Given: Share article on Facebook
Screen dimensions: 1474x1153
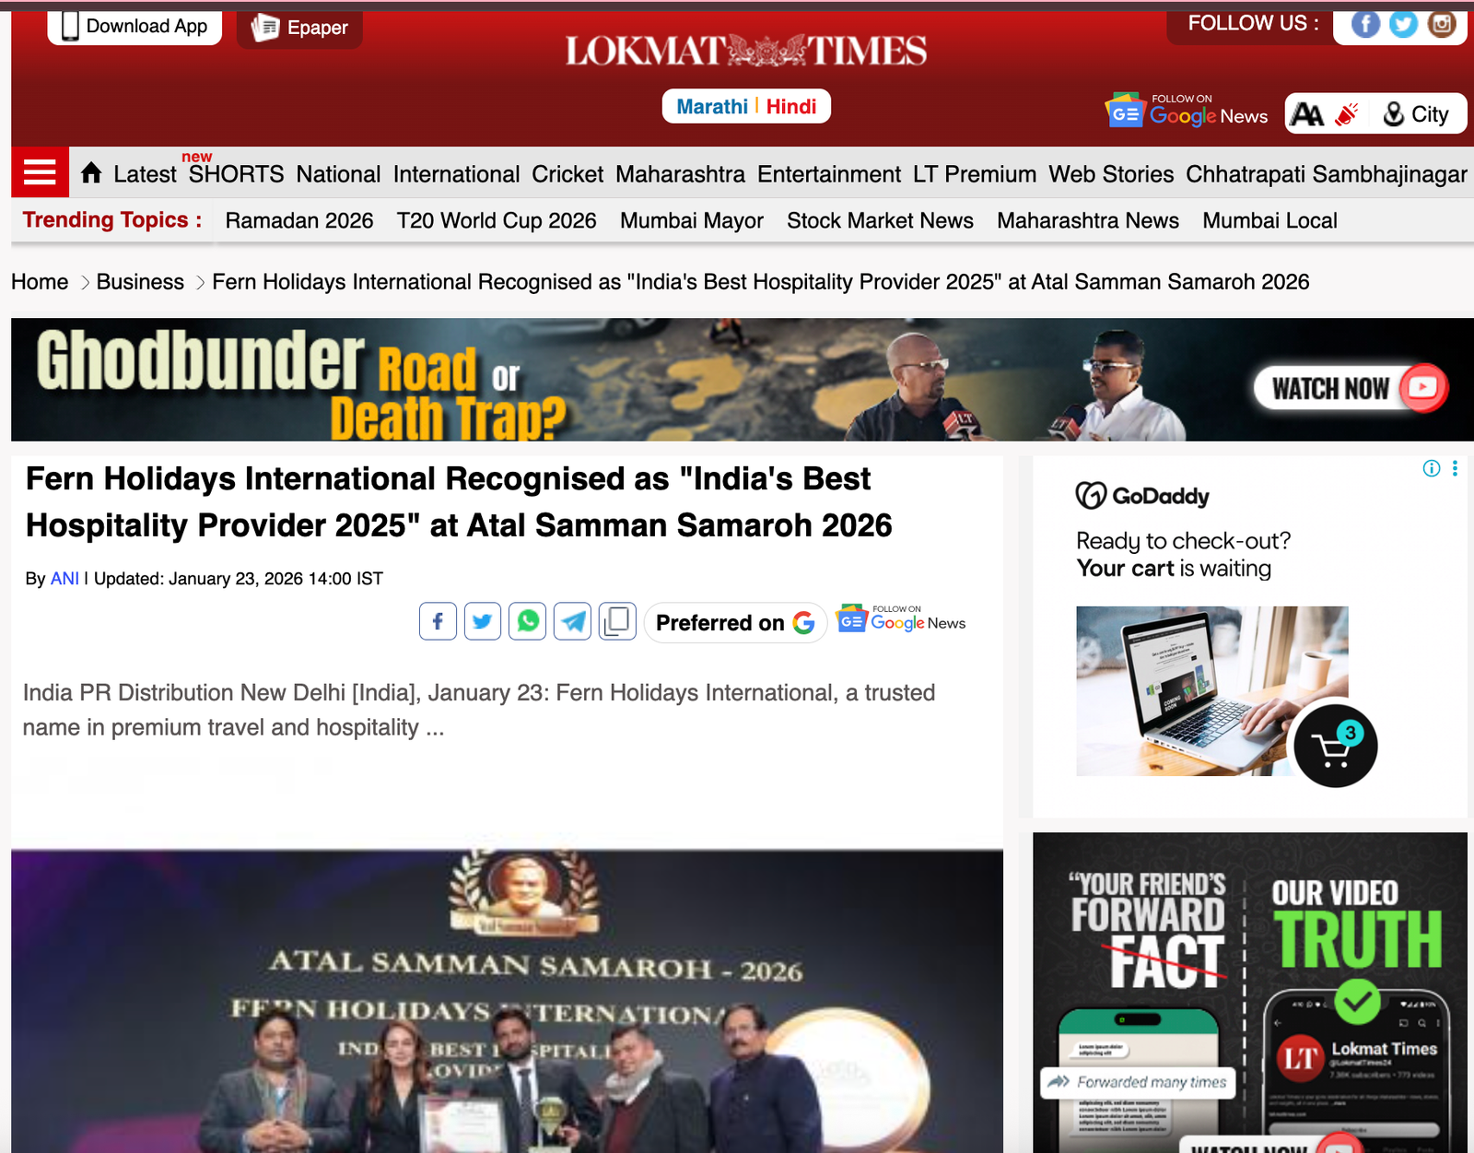Looking at the screenshot, I should point(438,622).
